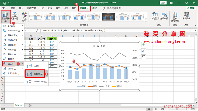198x111 pixels.
Task: Switch to Page Layout view icon
Action: [156, 109]
